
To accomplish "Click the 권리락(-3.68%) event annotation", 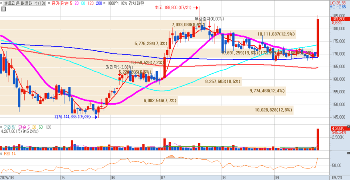I will click(x=120, y=67).
